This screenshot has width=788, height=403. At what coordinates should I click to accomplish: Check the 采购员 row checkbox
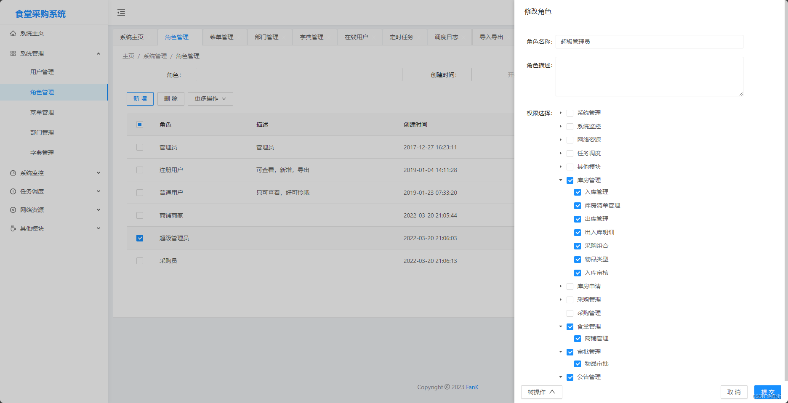[140, 261]
